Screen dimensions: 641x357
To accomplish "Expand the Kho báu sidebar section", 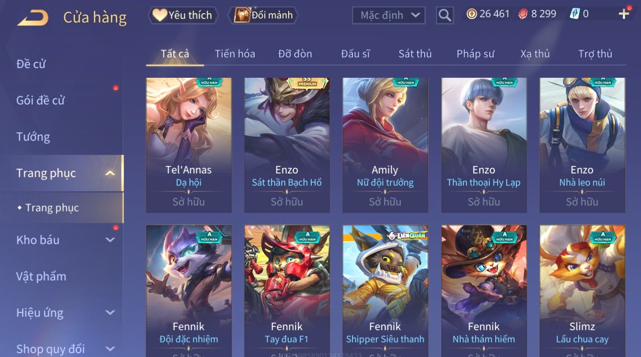I will tap(110, 240).
